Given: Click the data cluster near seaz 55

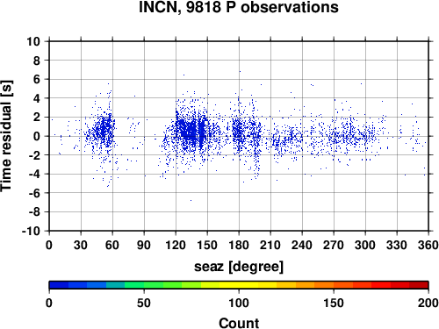Looking at the screenshot, I should (x=104, y=129).
